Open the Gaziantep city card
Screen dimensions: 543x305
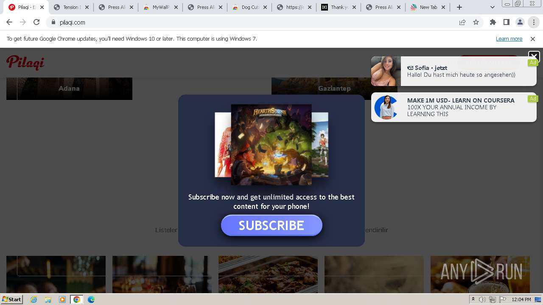point(334,89)
